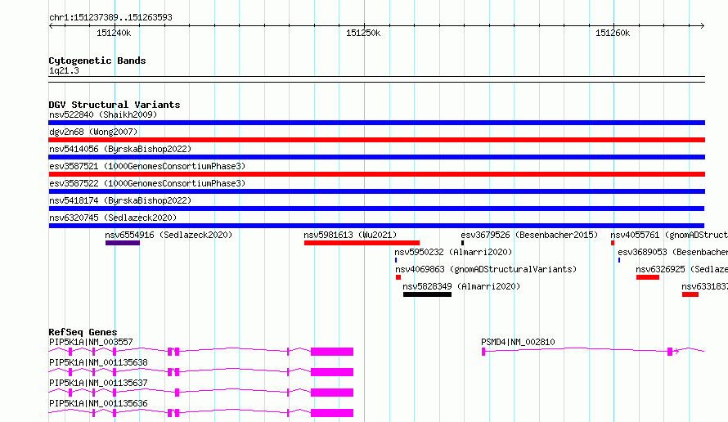Click the small red nsv4055761 marker
This screenshot has height=422, width=728.
coord(613,243)
